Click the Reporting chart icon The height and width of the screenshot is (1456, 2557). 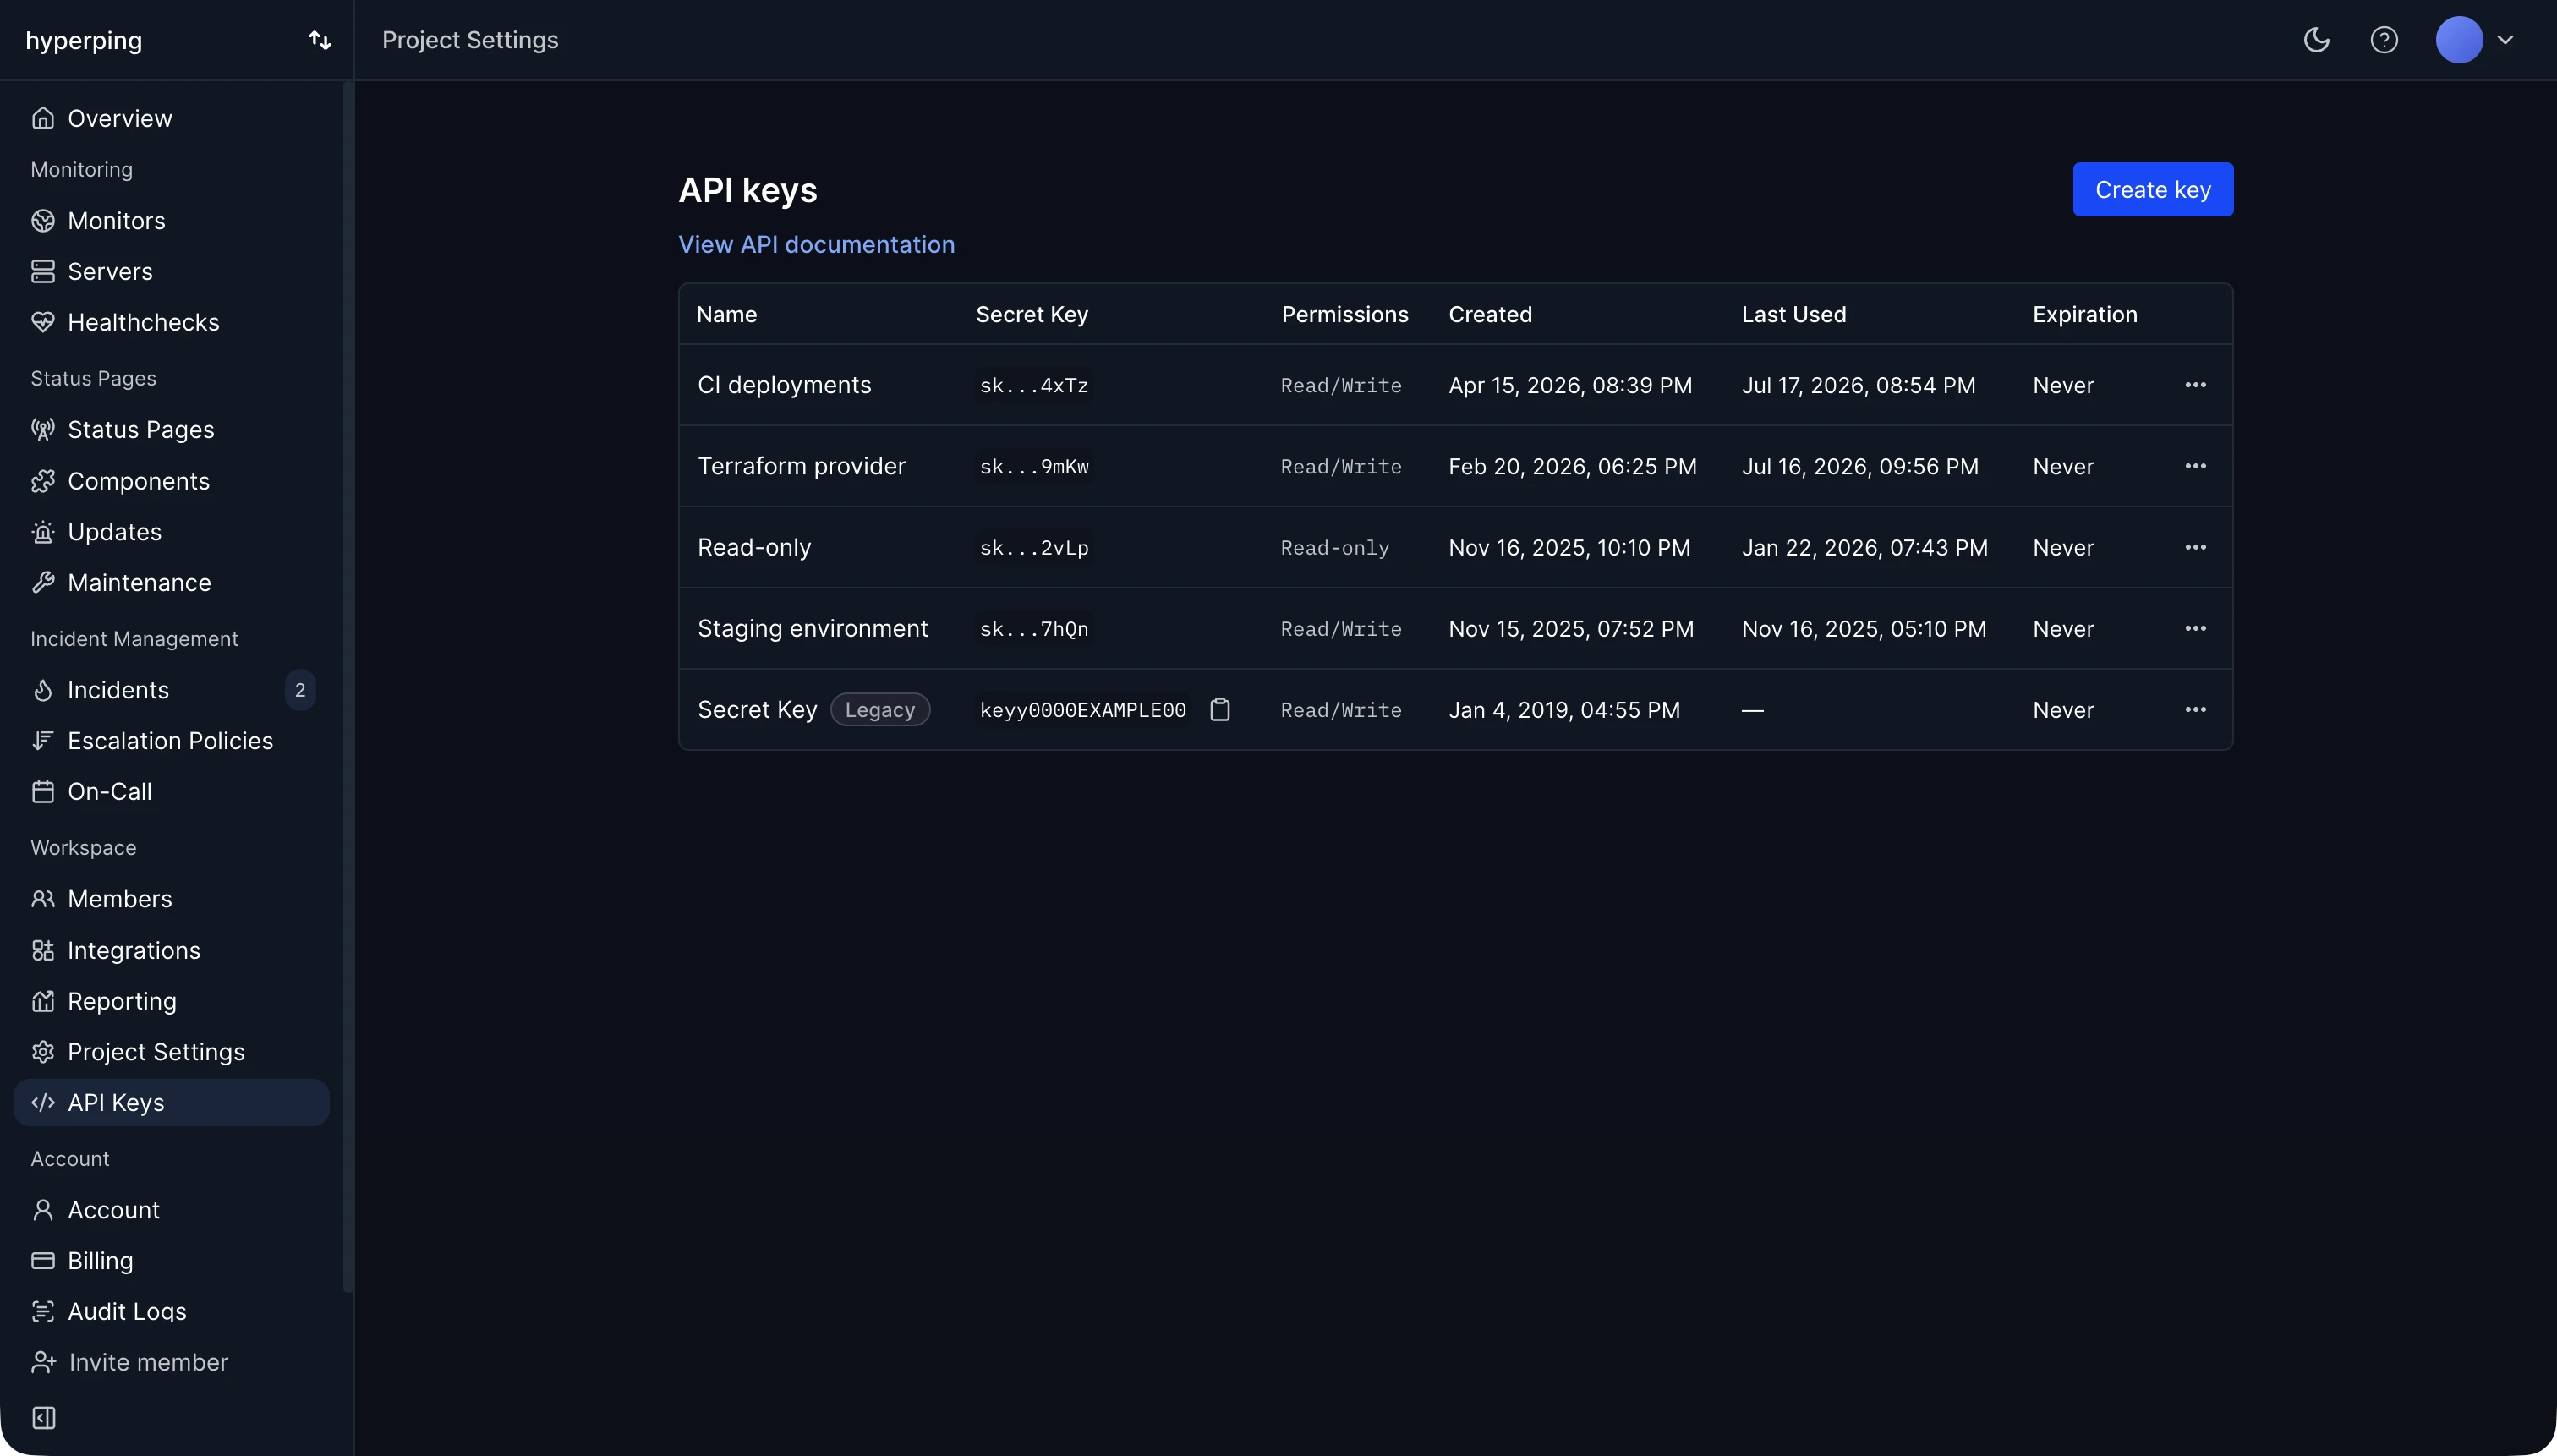[x=43, y=1001]
